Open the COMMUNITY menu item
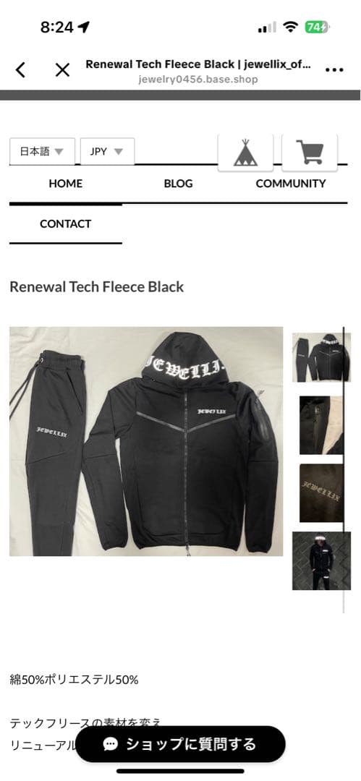Image resolution: width=361 pixels, height=781 pixels. tap(291, 183)
